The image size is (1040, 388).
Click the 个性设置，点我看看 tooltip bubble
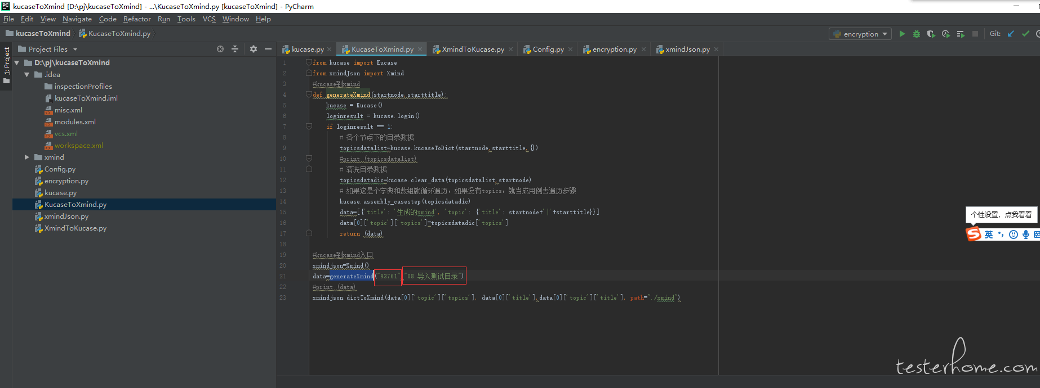(1001, 214)
